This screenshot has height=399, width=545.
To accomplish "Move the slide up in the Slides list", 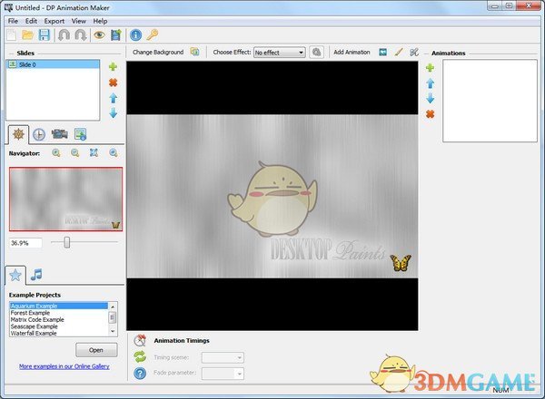I will tap(113, 98).
